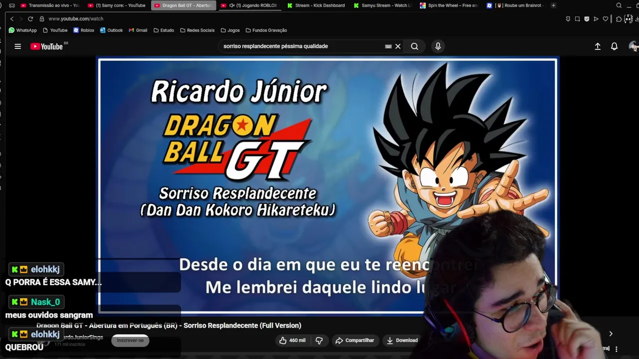Open the YouTube account avatar menu
This screenshot has height=359, width=639.
pyautogui.click(x=634, y=46)
